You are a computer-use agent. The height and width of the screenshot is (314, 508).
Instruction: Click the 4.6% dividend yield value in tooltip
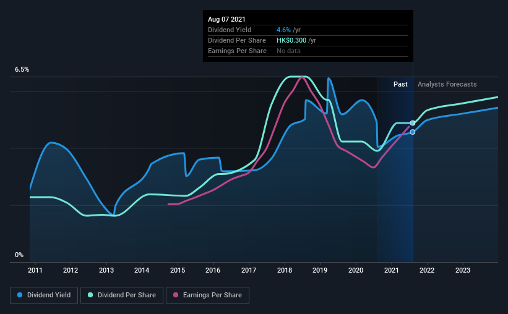283,30
